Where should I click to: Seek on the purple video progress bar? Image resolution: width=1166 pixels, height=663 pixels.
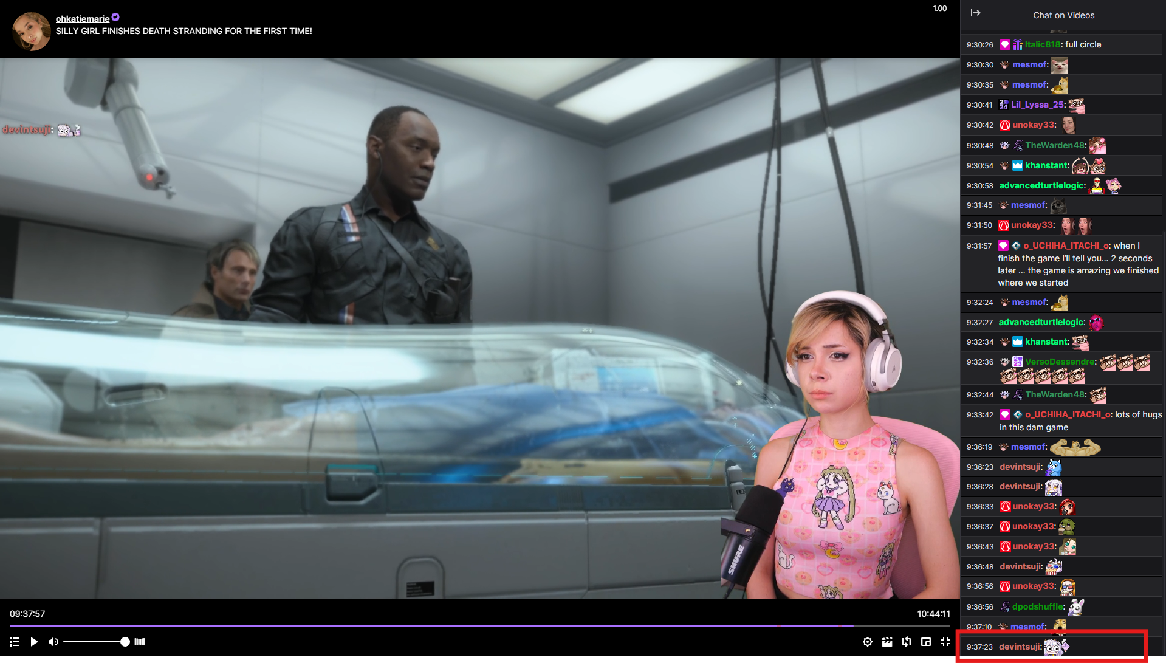pyautogui.click(x=479, y=625)
